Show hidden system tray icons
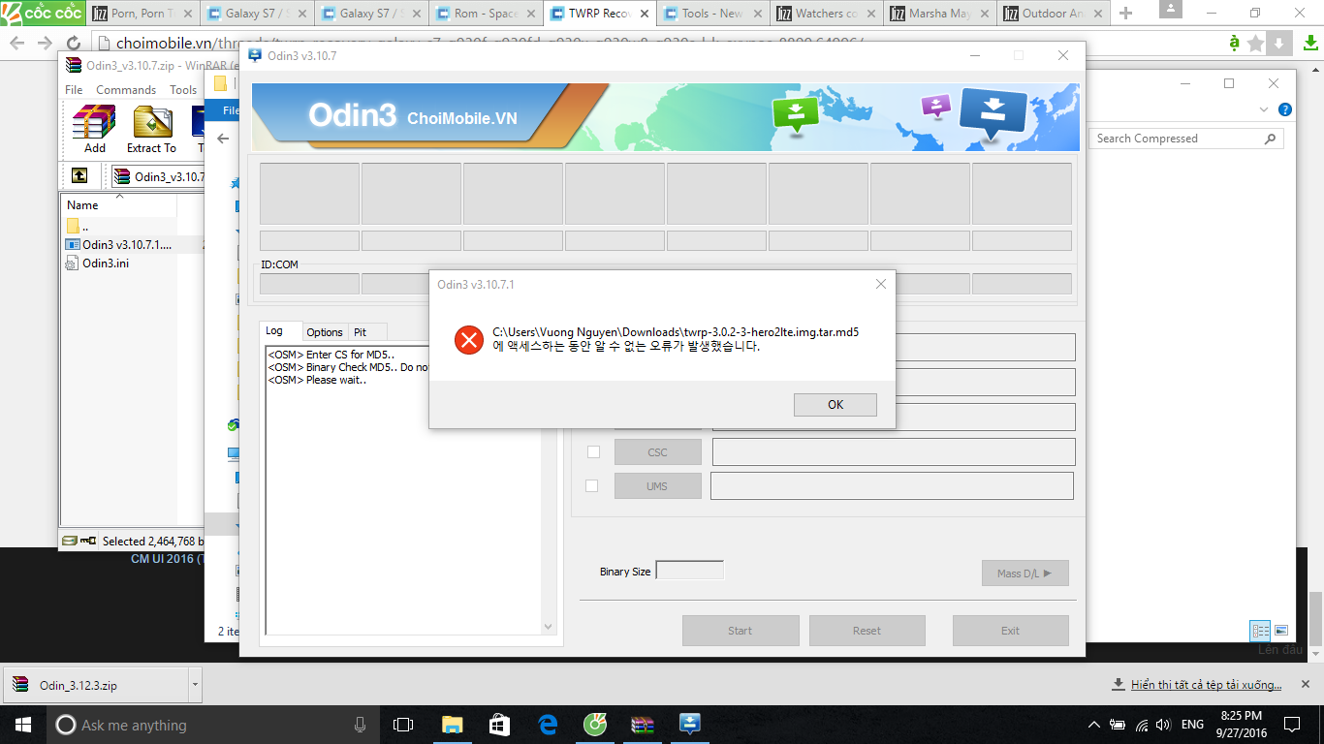 [1094, 725]
